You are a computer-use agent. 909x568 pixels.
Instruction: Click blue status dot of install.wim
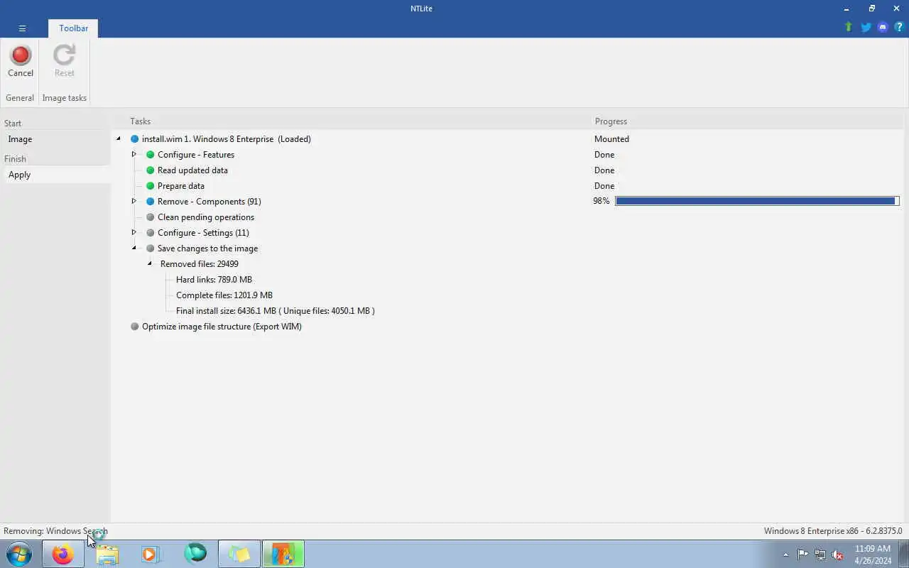click(x=134, y=139)
